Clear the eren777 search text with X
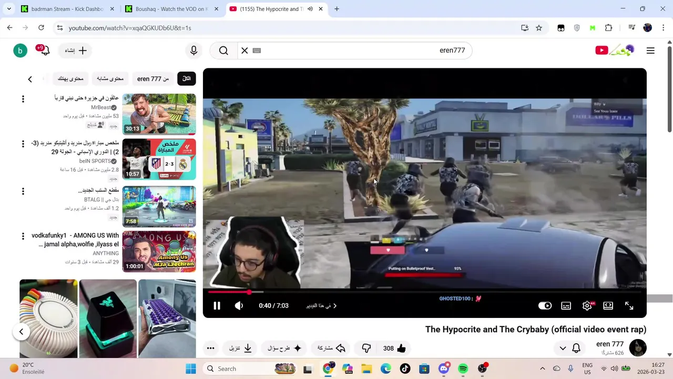 coord(244,51)
